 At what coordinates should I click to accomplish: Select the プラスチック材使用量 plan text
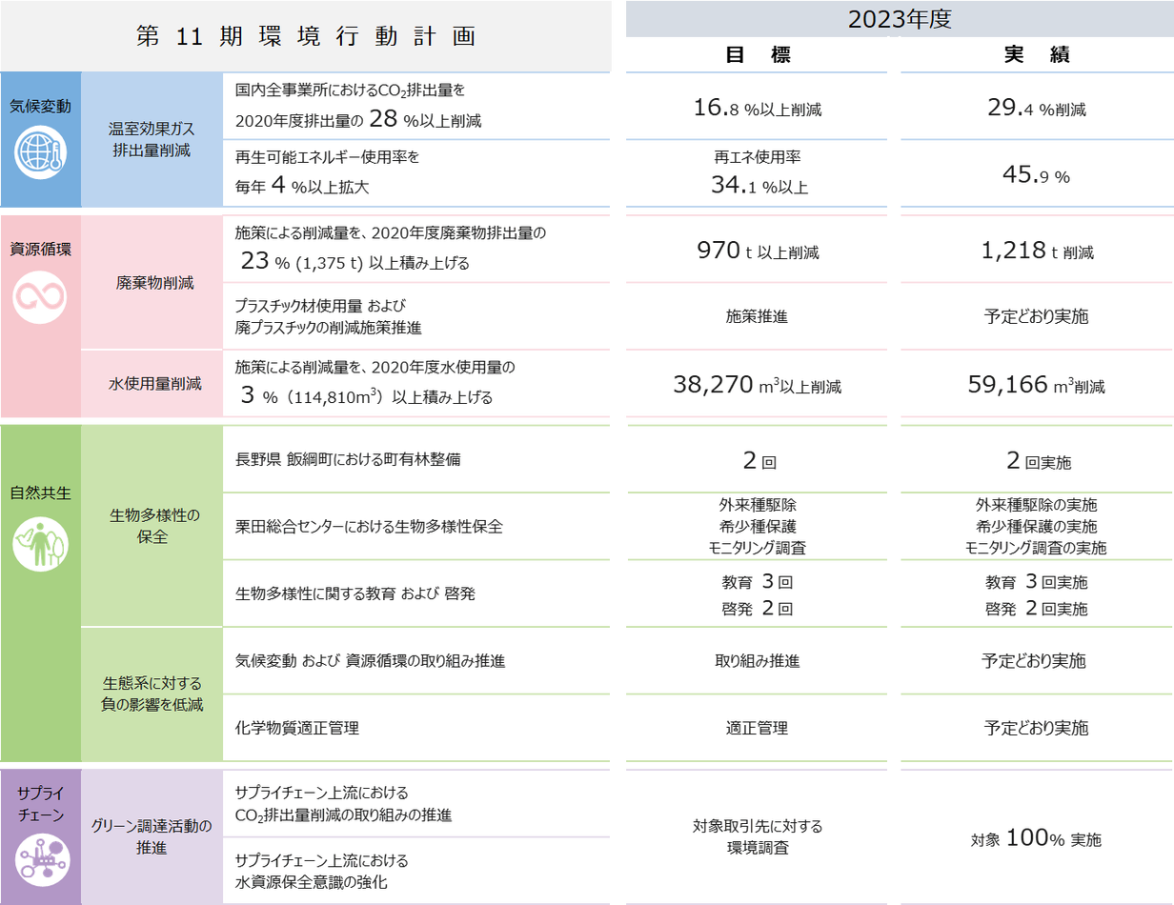[328, 316]
